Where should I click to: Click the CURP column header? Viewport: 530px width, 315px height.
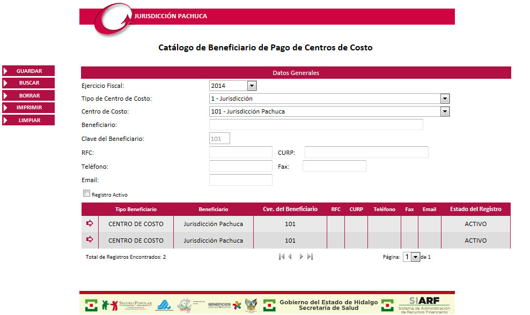[x=356, y=209]
